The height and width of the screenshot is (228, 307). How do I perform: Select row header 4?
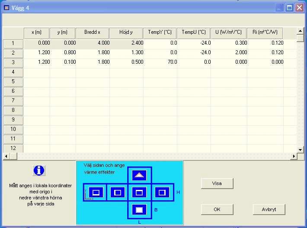point(13,72)
